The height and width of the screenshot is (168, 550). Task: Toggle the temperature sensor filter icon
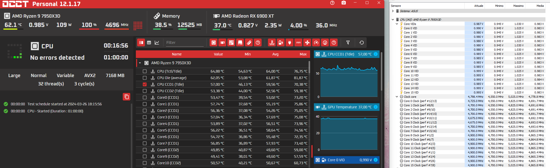[x=272, y=43]
